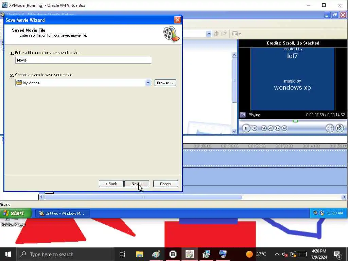Image resolution: width=348 pixels, height=261 pixels.
Task: Show hidden system tray icons
Action: 277,254
